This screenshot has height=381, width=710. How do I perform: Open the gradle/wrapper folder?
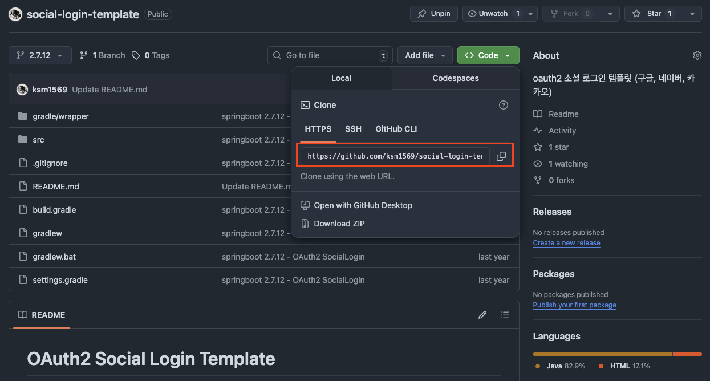coord(60,116)
